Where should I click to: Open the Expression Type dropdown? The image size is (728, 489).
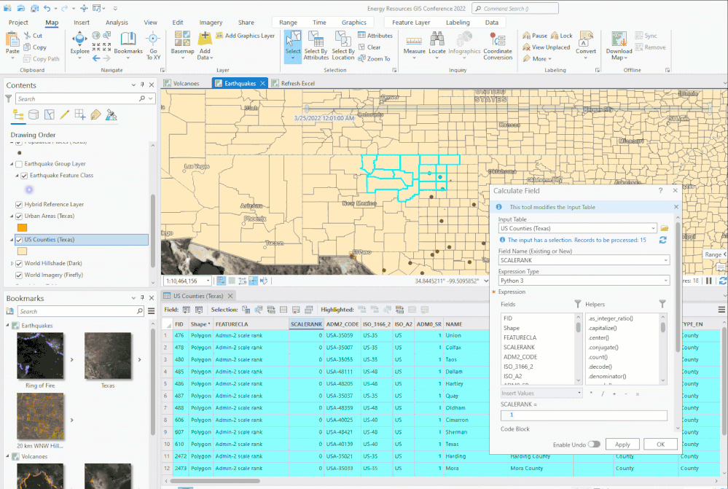(665, 280)
